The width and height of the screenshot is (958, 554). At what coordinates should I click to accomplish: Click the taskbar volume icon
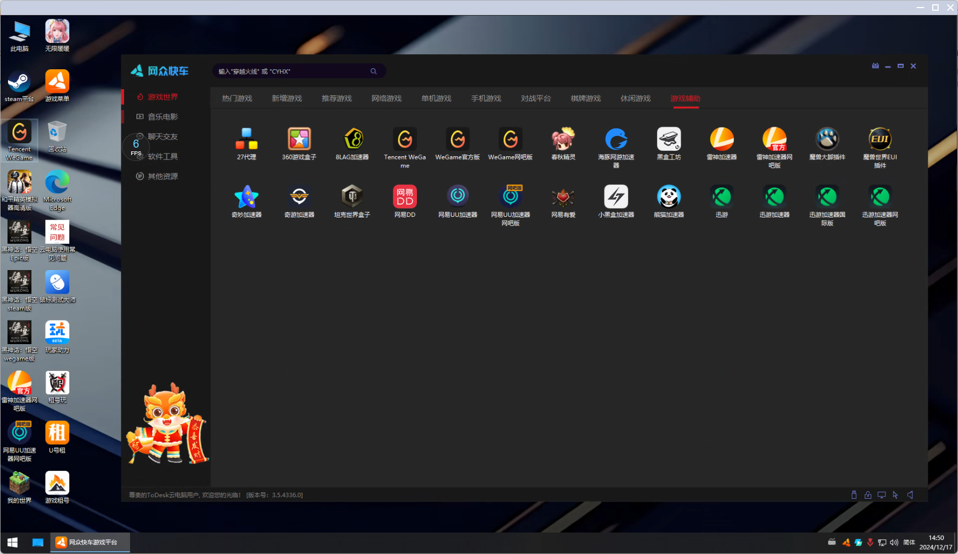(x=894, y=542)
